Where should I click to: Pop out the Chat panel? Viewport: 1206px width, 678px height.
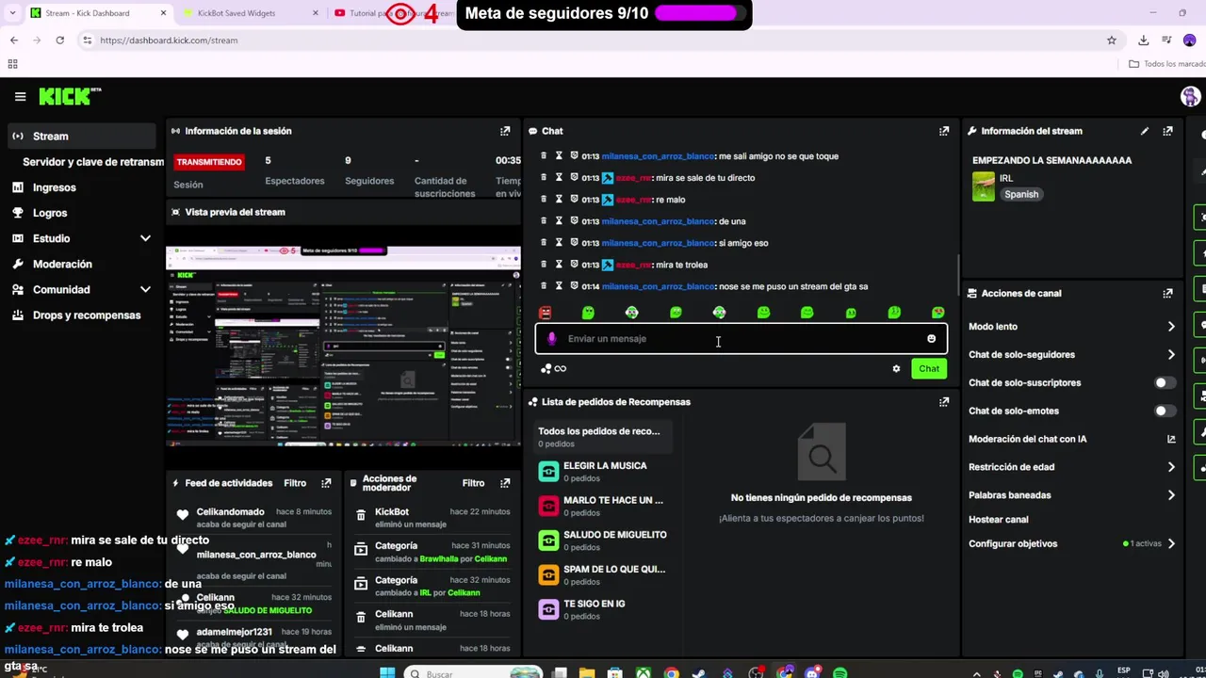[x=944, y=131]
